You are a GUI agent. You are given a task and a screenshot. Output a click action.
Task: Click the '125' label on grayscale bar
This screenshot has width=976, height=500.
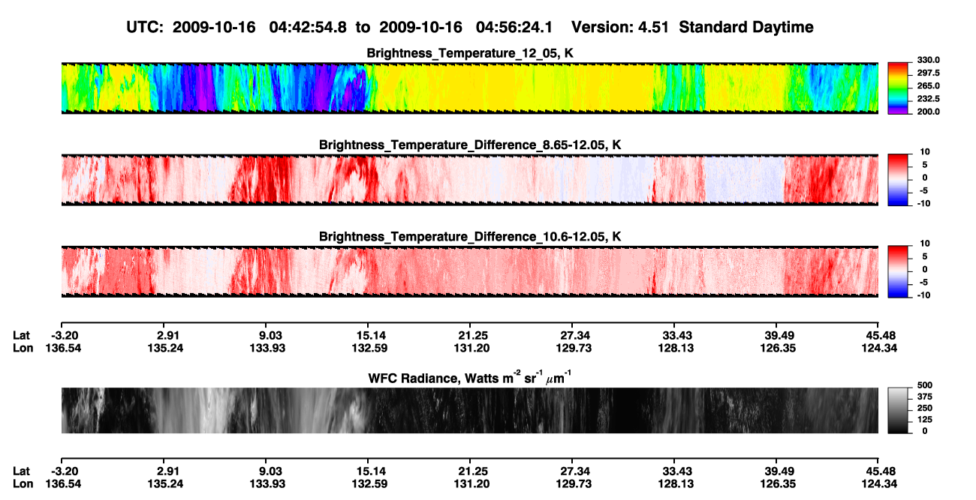point(924,419)
